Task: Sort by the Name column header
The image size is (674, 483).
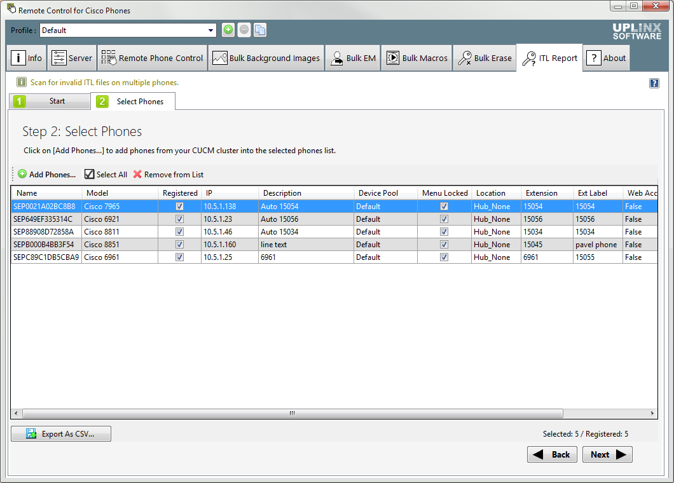Action: click(x=46, y=193)
